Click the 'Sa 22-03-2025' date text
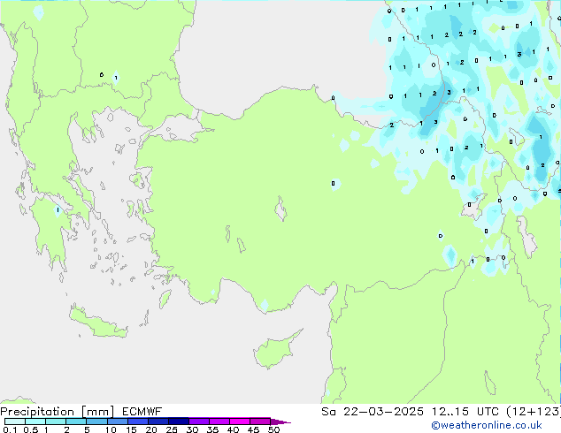 [373, 412]
